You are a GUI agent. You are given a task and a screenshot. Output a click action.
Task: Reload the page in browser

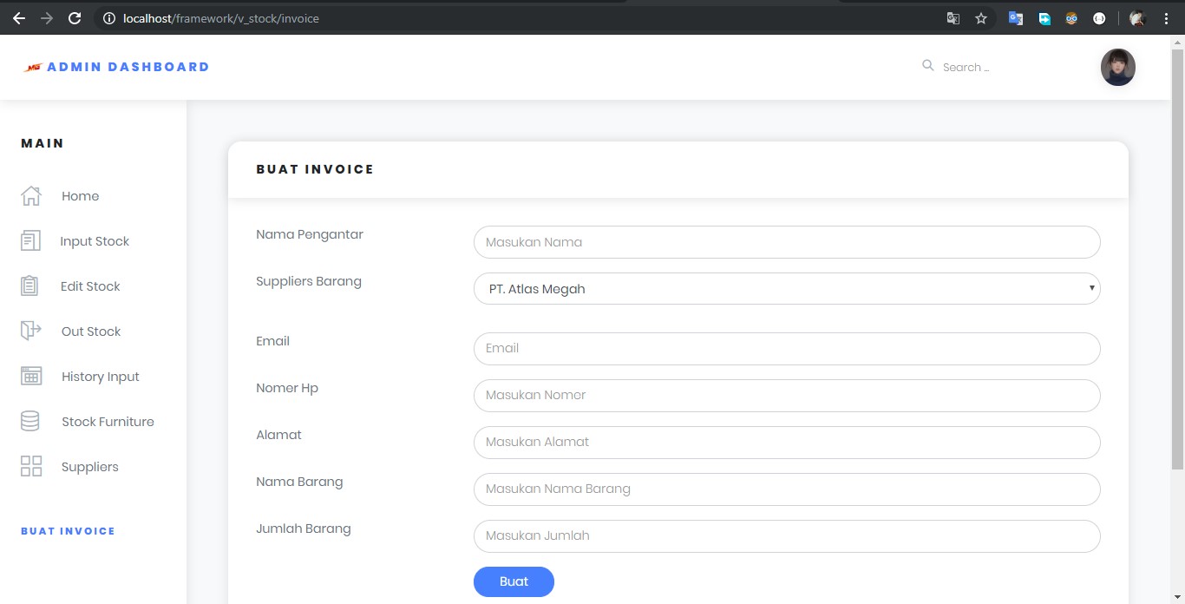(x=75, y=18)
